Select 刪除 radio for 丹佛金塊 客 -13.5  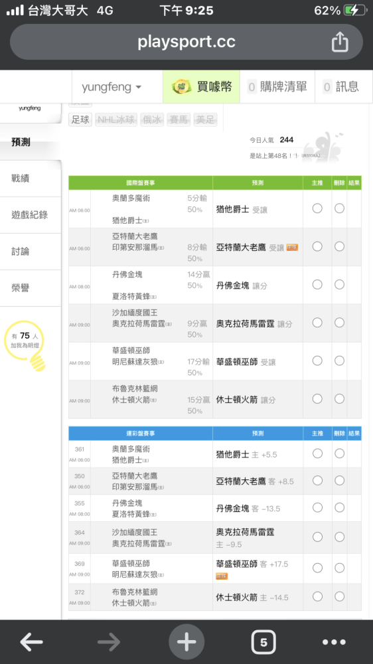pyautogui.click(x=339, y=508)
